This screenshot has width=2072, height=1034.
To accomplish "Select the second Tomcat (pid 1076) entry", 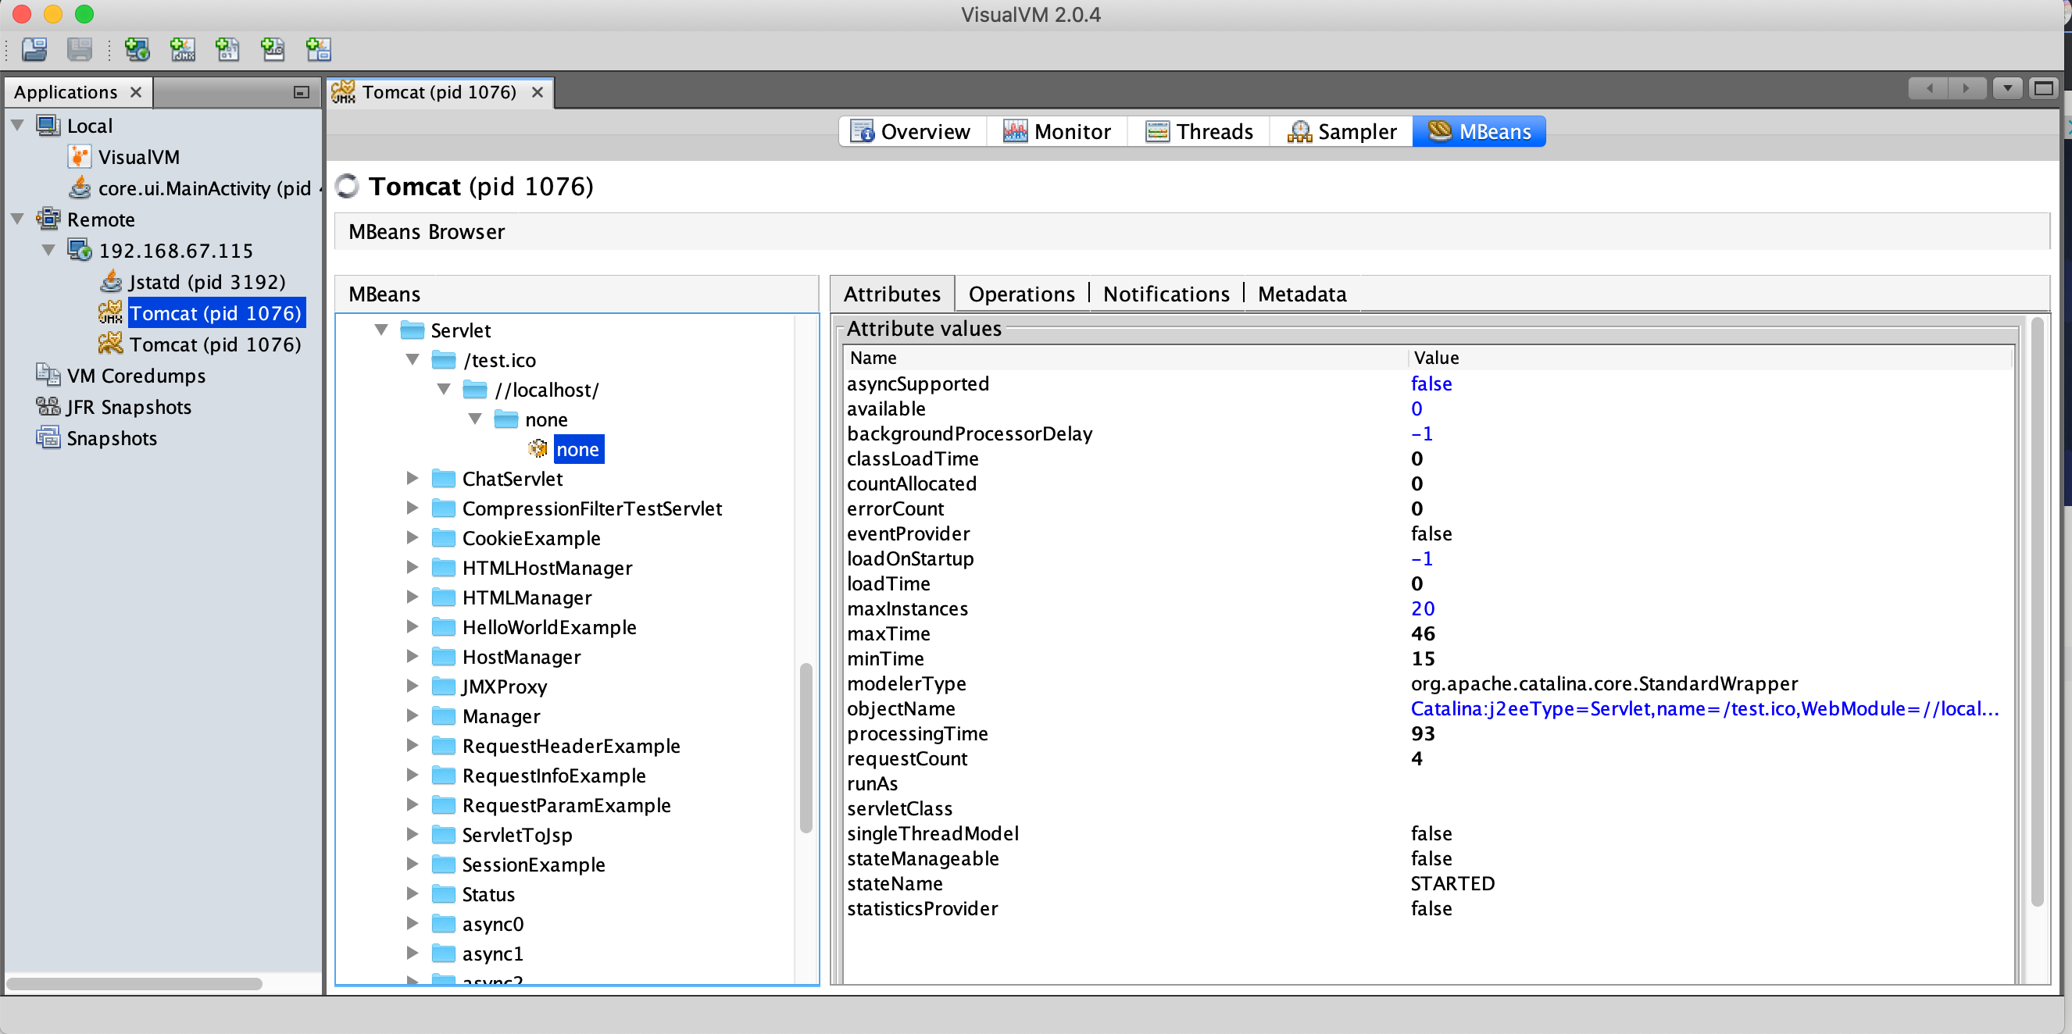I will (215, 344).
